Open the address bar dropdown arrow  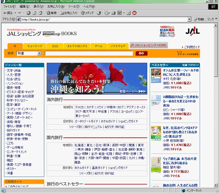(x=189, y=19)
